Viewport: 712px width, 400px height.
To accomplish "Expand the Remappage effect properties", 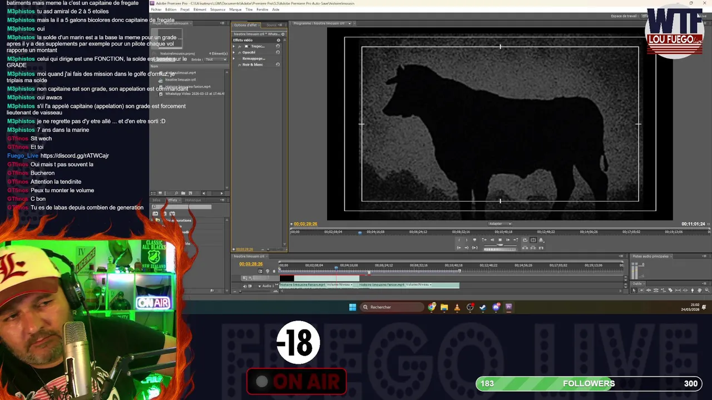I will [x=234, y=58].
